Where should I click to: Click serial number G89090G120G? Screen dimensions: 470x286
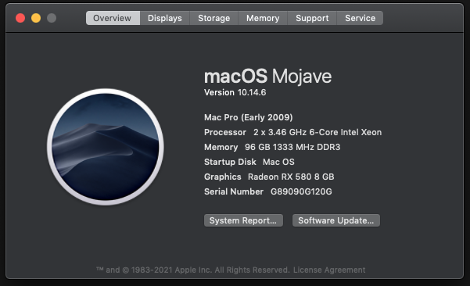[x=301, y=191]
